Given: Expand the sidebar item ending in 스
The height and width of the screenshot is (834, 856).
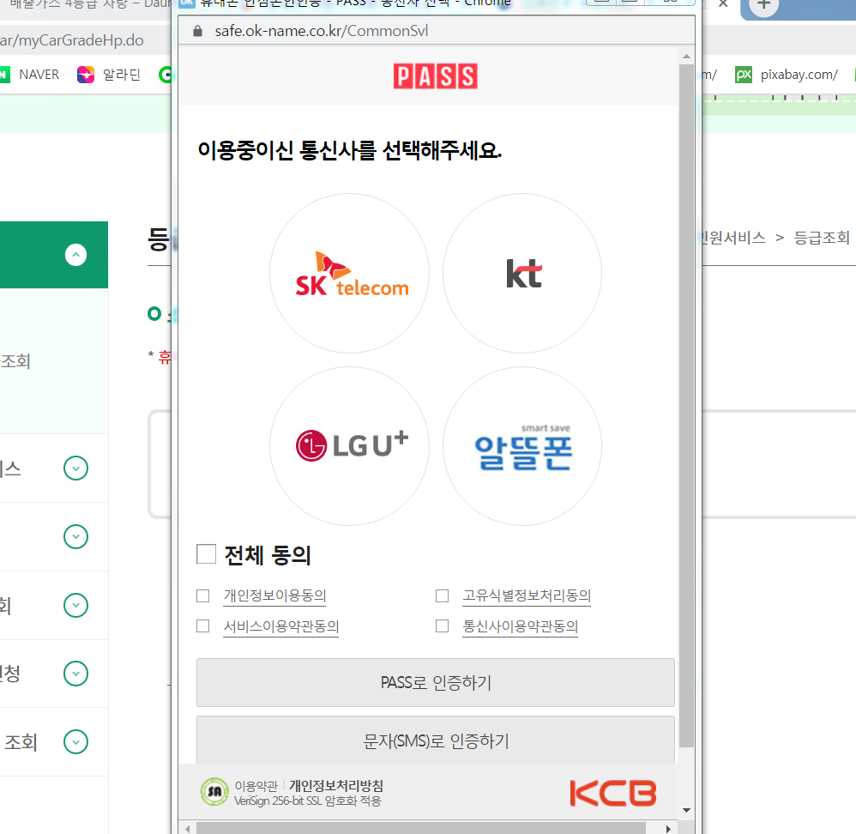Looking at the screenshot, I should (x=75, y=468).
